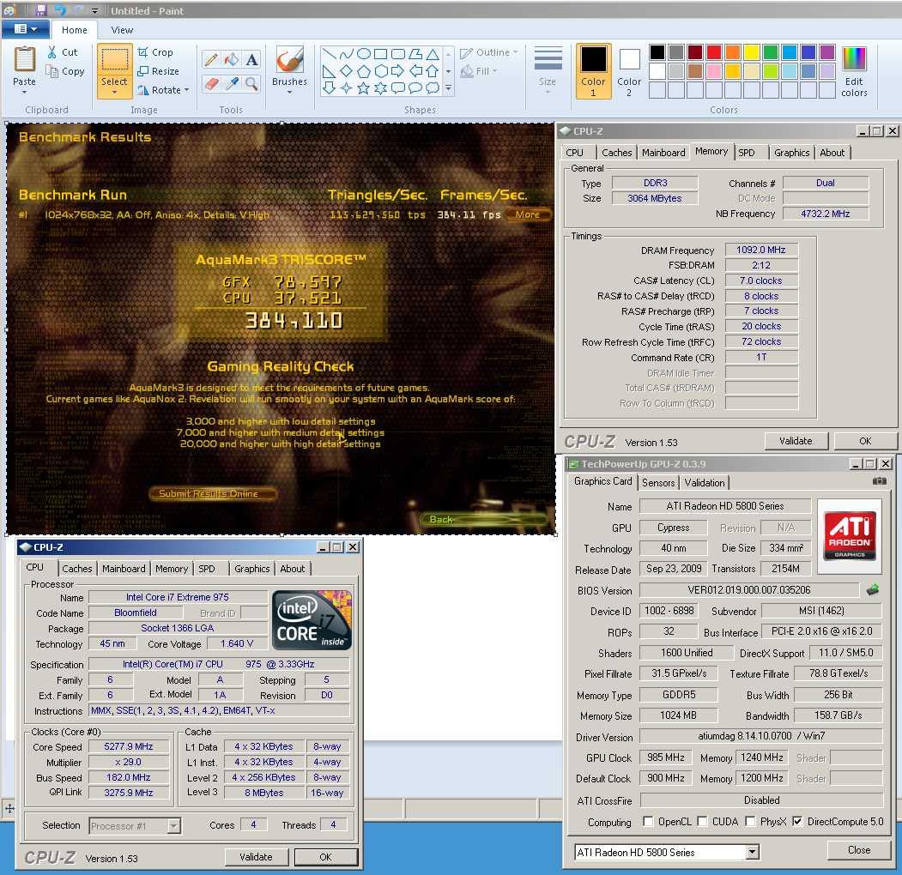Screen dimensions: 902x875
Task: Click Validate in the upper CPU-Z Memory window
Action: pyautogui.click(x=796, y=441)
